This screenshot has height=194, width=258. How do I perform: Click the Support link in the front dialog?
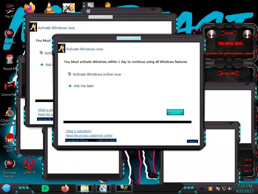pos(192,141)
